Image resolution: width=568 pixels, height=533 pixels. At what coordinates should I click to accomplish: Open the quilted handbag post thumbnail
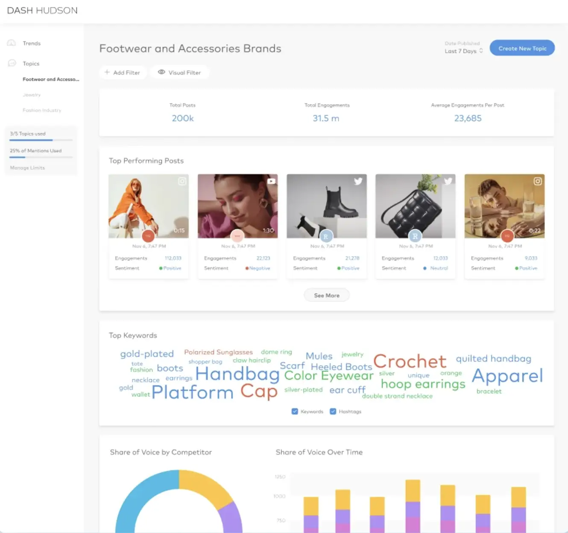(416, 206)
